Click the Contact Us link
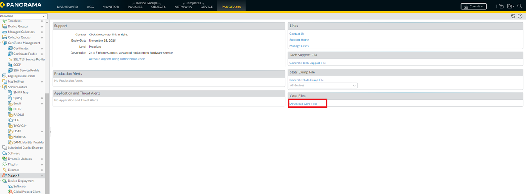 (x=297, y=34)
